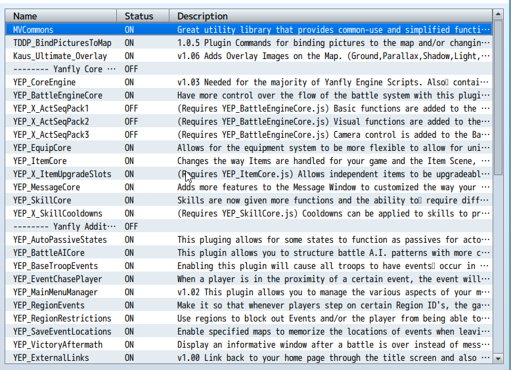The width and height of the screenshot is (511, 370).
Task: Sort by the Status column header
Action: 143,16
